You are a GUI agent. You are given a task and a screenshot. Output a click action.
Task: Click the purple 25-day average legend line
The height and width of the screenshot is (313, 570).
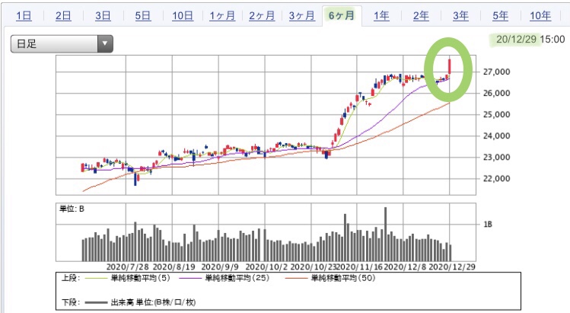pos(190,279)
